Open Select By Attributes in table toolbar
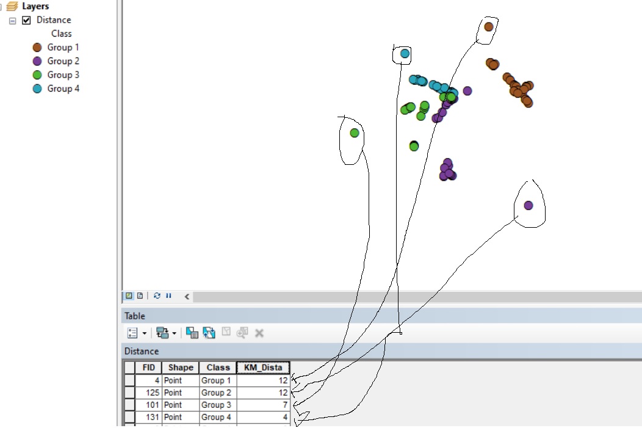The width and height of the screenshot is (642, 428). (192, 333)
